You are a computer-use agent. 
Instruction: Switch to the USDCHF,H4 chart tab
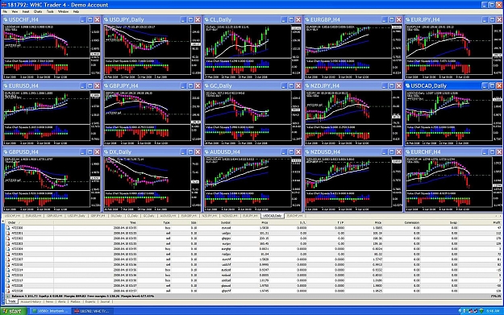tap(13, 216)
